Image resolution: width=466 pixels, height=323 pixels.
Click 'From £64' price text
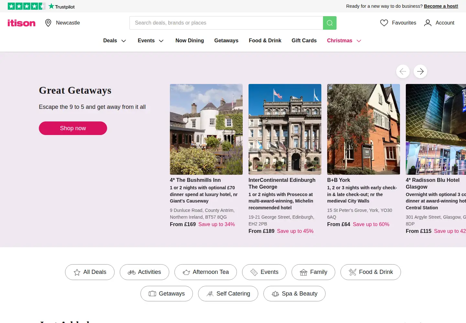tap(338, 224)
